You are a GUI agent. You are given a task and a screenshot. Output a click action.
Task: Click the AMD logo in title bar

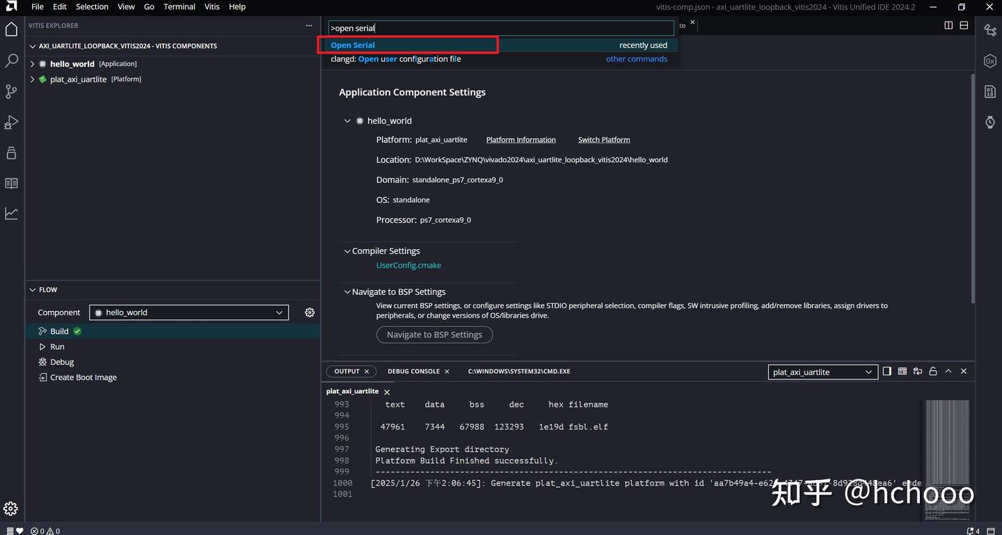point(11,6)
